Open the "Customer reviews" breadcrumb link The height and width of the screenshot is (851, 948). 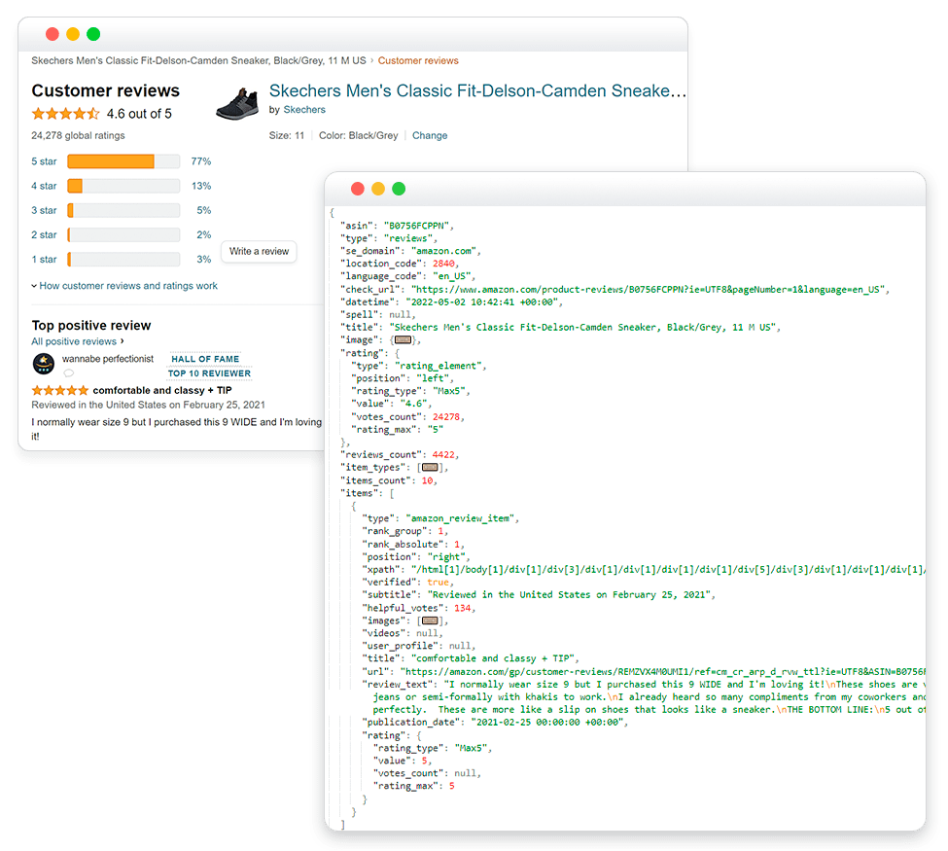click(418, 60)
